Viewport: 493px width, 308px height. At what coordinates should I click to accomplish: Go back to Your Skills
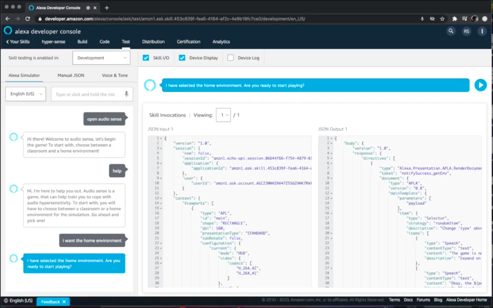click(18, 42)
